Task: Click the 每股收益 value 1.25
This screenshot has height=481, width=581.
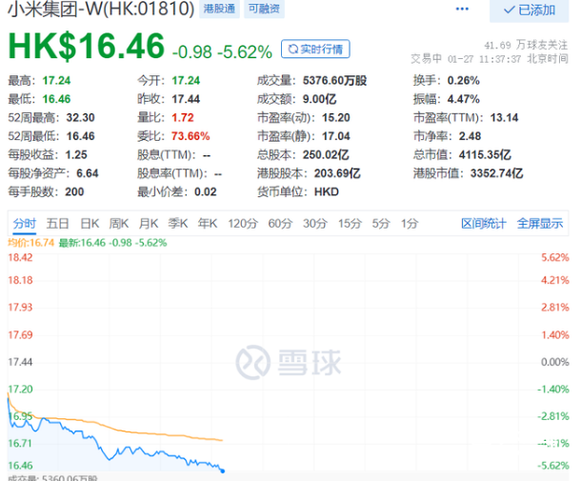Action: click(x=76, y=154)
